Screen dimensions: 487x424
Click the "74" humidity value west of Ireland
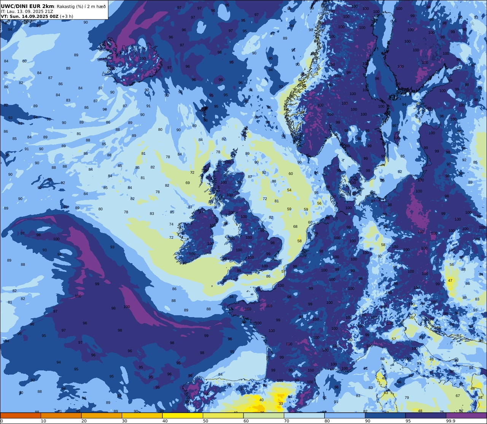(171, 224)
